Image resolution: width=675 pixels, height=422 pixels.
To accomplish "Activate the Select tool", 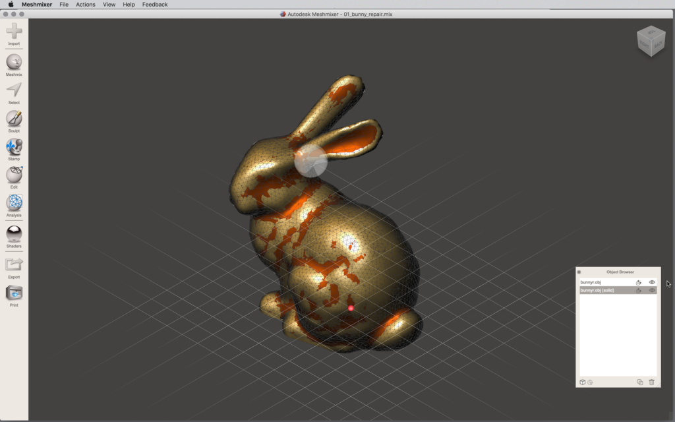I will click(14, 90).
